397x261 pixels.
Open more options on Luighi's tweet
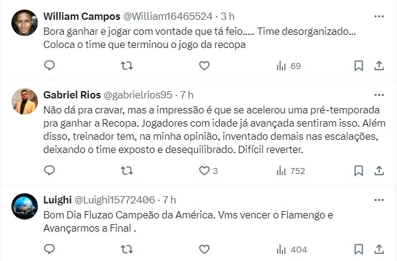tap(379, 199)
